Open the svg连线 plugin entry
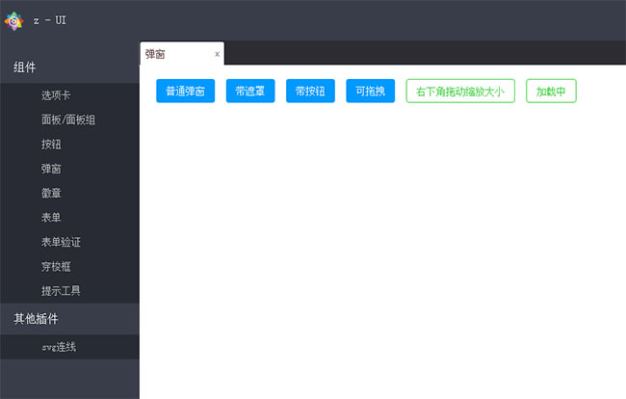The width and height of the screenshot is (626, 399). pos(59,347)
